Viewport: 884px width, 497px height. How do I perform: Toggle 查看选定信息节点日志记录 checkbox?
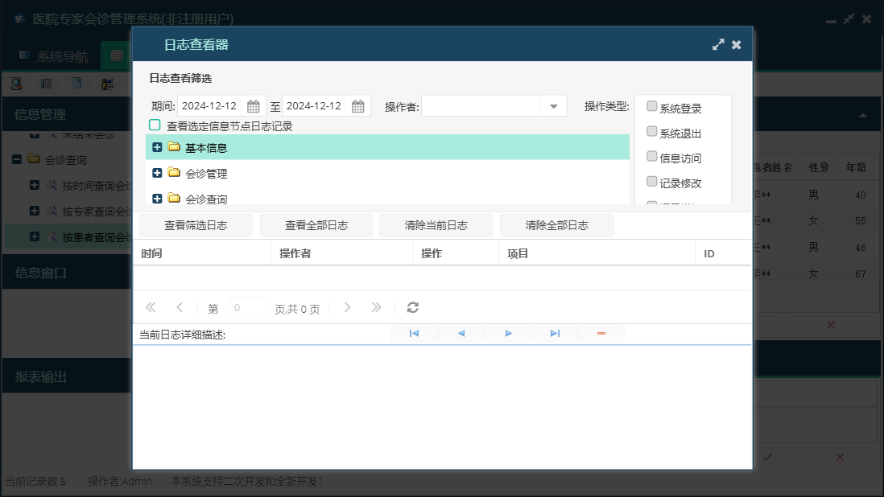tap(155, 125)
